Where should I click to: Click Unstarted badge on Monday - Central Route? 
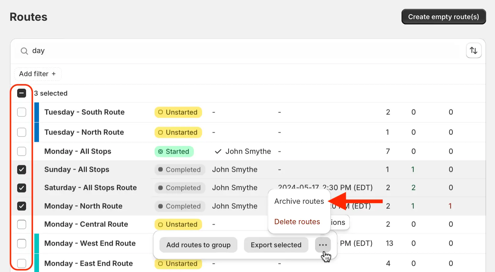click(x=178, y=225)
